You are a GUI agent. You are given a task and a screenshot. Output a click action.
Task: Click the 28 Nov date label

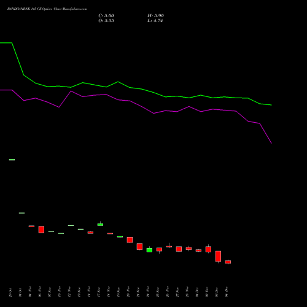pos(187,292)
